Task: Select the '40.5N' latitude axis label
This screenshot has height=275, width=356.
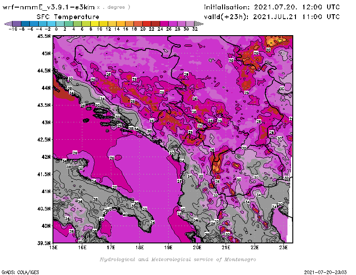Action: [x=44, y=209]
